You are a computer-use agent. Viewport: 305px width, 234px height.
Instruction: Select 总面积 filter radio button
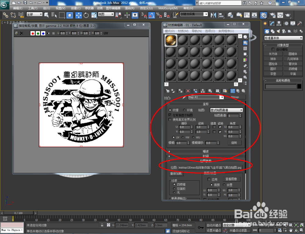tap(174, 188)
